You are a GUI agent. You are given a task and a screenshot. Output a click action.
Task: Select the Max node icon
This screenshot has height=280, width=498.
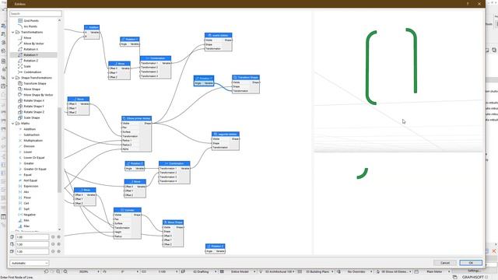click(x=20, y=226)
